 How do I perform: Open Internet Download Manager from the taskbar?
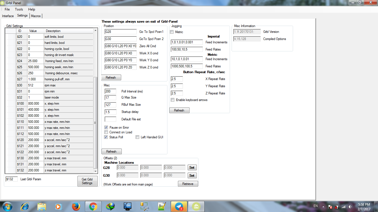[x=110, y=206]
